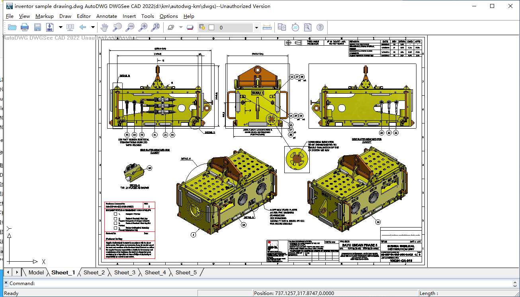Choose the Measure ruler tool

(x=267, y=27)
